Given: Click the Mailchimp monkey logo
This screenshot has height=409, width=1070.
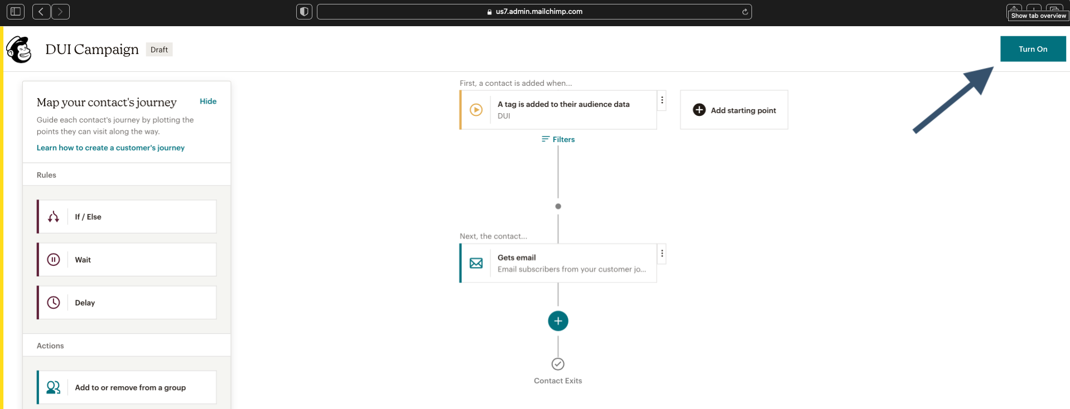Looking at the screenshot, I should tap(19, 50).
